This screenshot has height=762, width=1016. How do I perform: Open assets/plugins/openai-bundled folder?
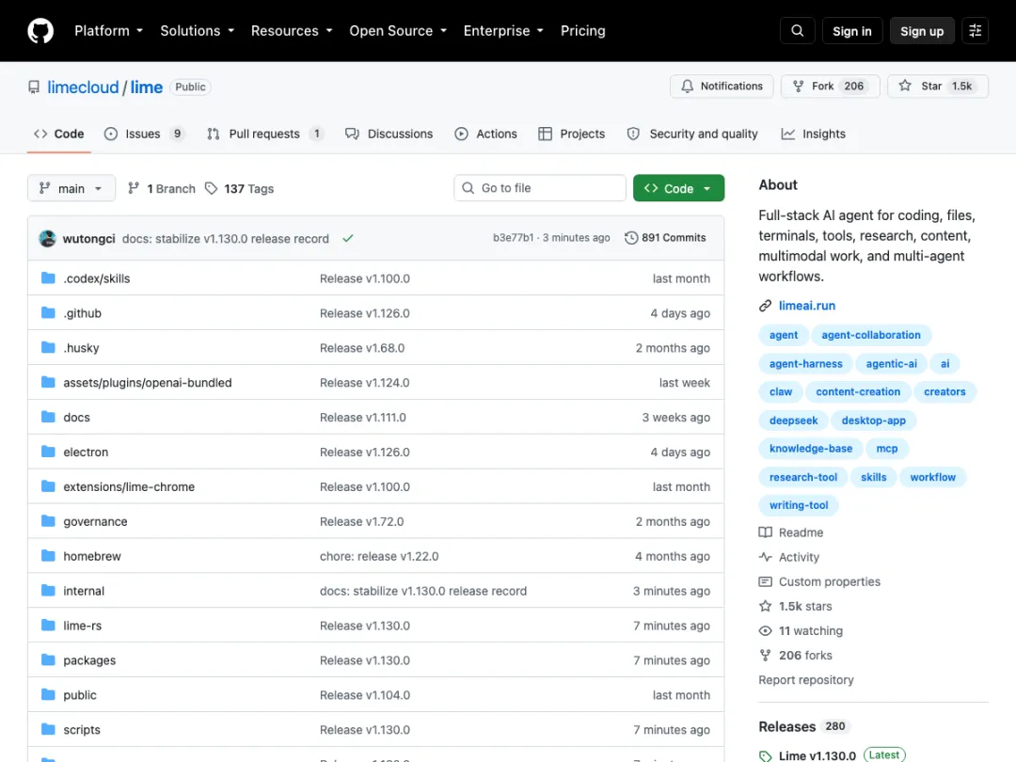pos(147,382)
